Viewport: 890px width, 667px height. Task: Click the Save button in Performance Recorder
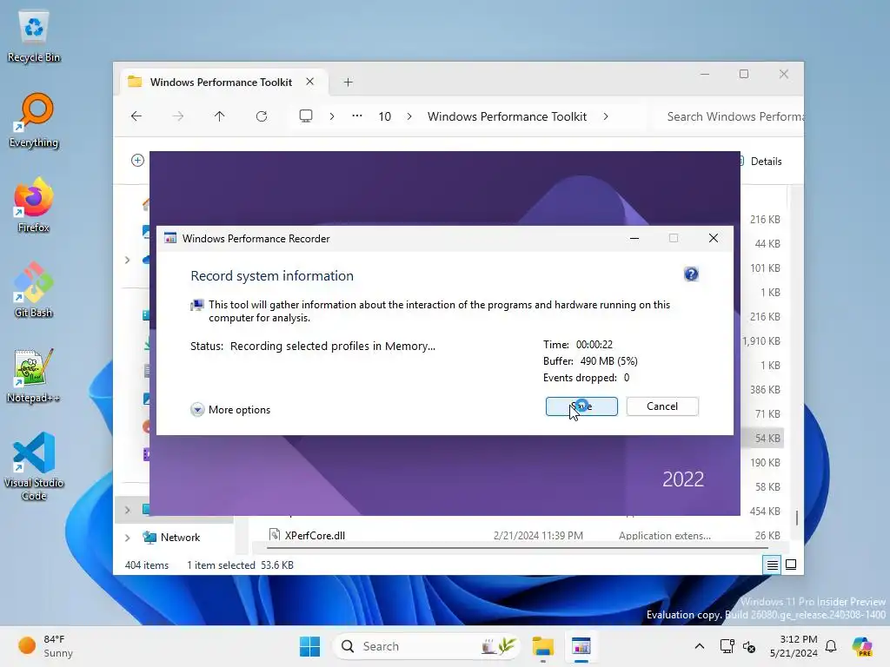coord(581,406)
